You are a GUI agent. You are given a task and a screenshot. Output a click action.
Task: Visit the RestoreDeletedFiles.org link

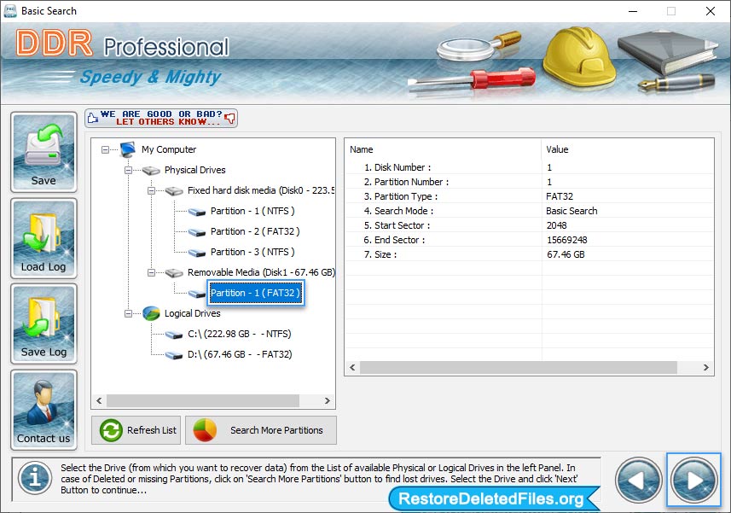[x=491, y=499]
